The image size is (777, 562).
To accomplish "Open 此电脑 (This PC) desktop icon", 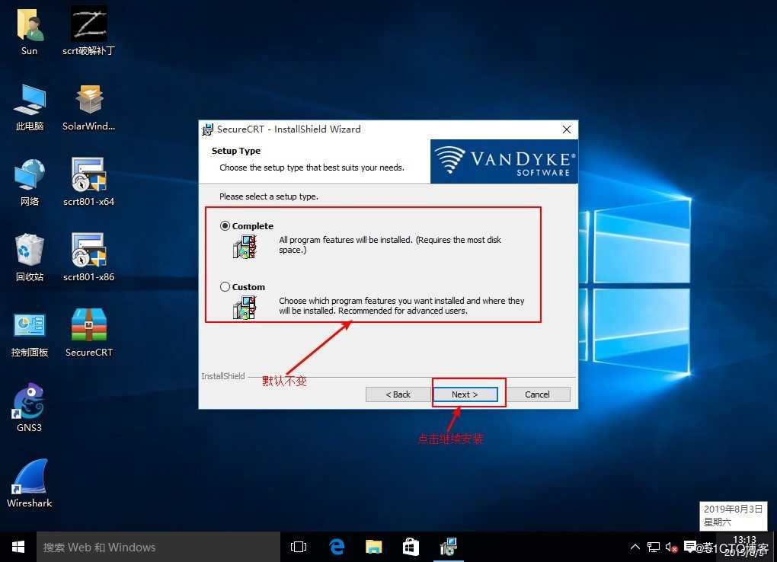I will click(x=29, y=107).
